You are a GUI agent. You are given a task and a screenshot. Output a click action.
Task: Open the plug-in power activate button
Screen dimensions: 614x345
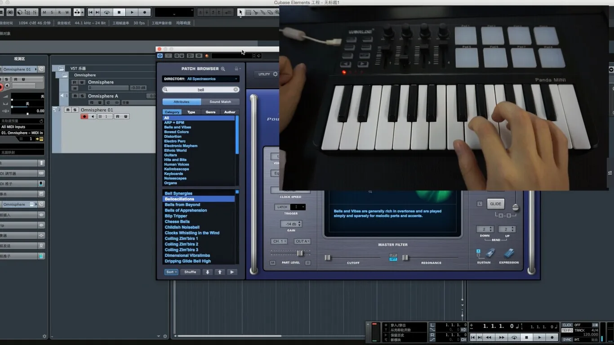(x=160, y=56)
